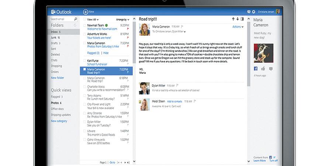332x166 pixels.
Task: Check the selected Road trip!!! email checkbox
Action: pyautogui.click(x=84, y=69)
